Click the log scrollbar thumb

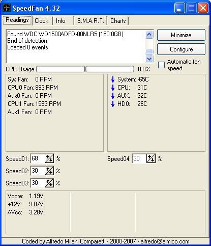(x=149, y=51)
